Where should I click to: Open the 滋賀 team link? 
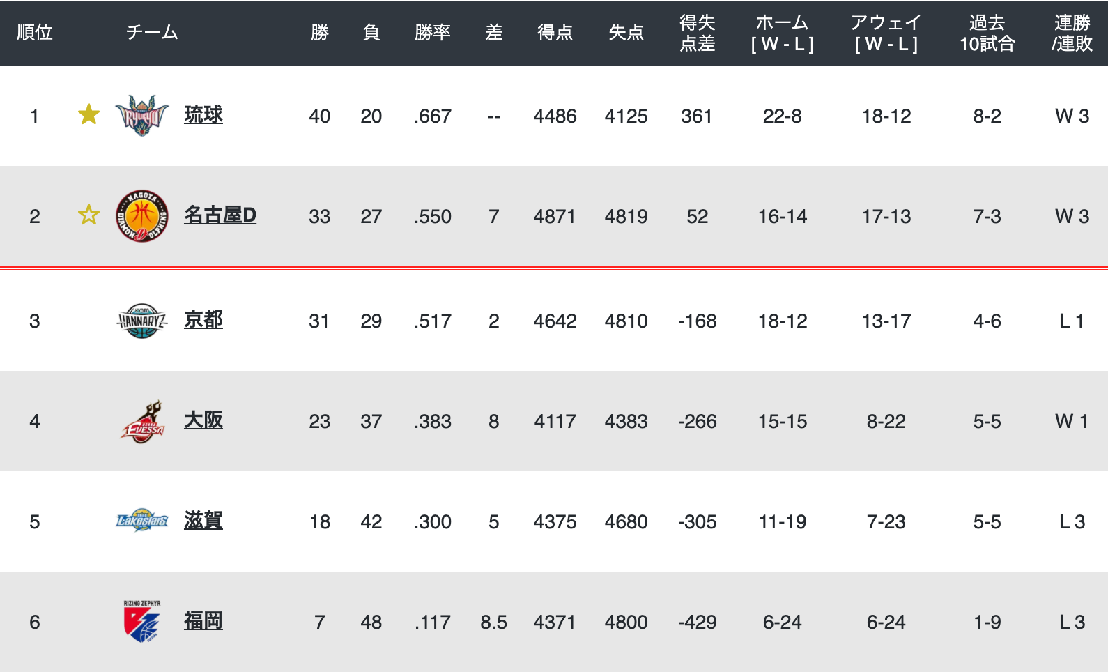coord(203,521)
